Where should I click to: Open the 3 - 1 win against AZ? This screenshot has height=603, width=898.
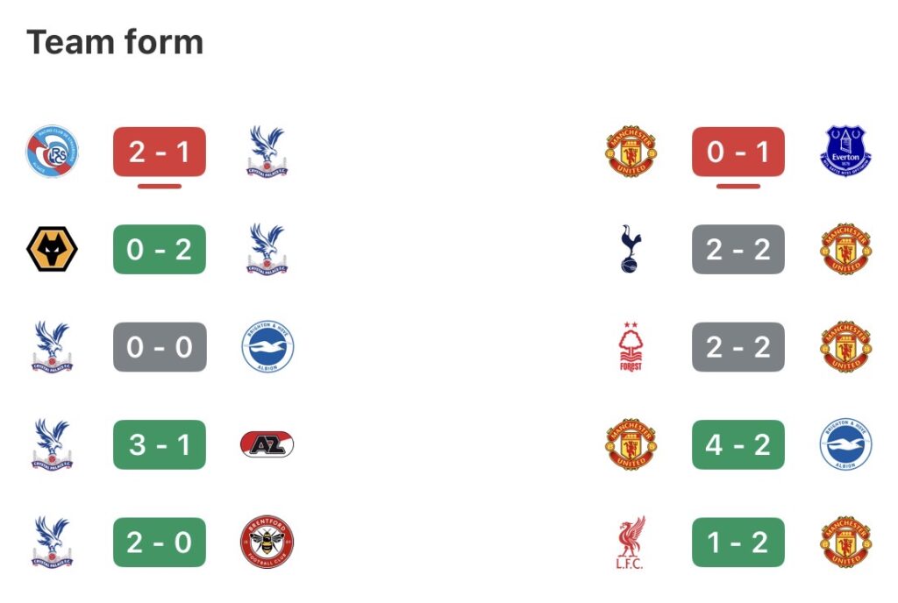click(x=160, y=444)
